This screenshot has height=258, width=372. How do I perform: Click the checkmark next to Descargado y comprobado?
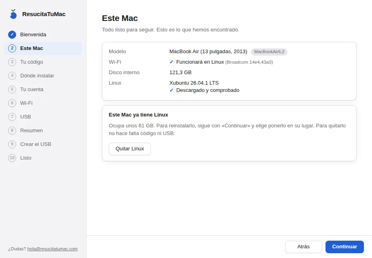coord(171,90)
